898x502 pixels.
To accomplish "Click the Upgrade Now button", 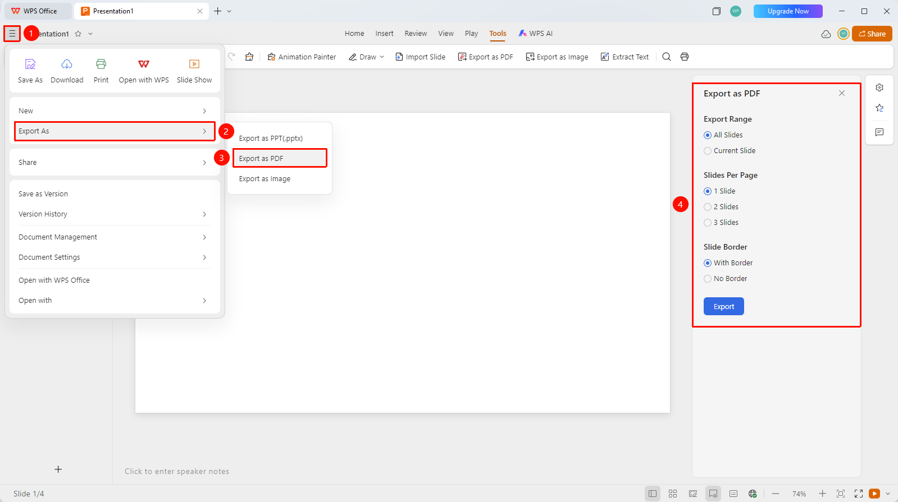I will (x=788, y=11).
